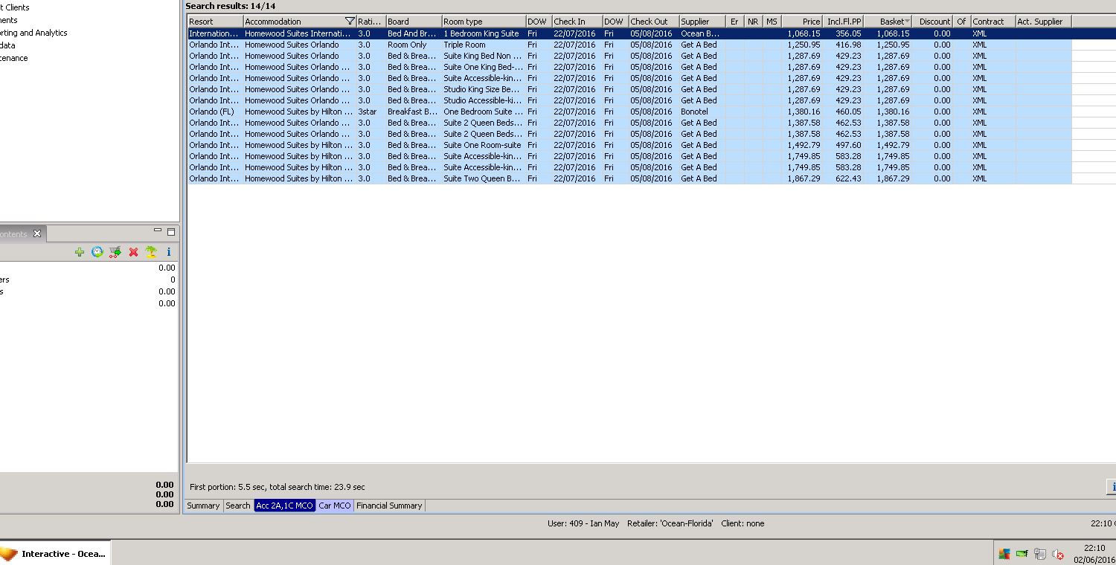This screenshot has height=565, width=1116.
Task: Select the Triple Room result row
Action: [629, 45]
